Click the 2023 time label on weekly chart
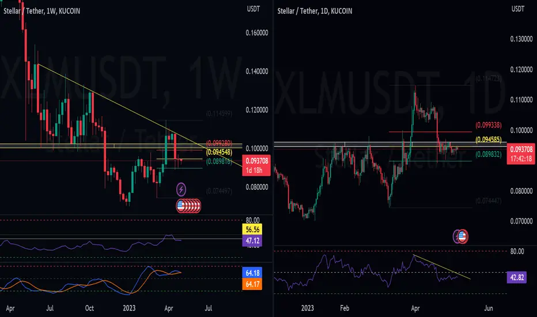Image resolution: width=537 pixels, height=317 pixels. coord(129,308)
